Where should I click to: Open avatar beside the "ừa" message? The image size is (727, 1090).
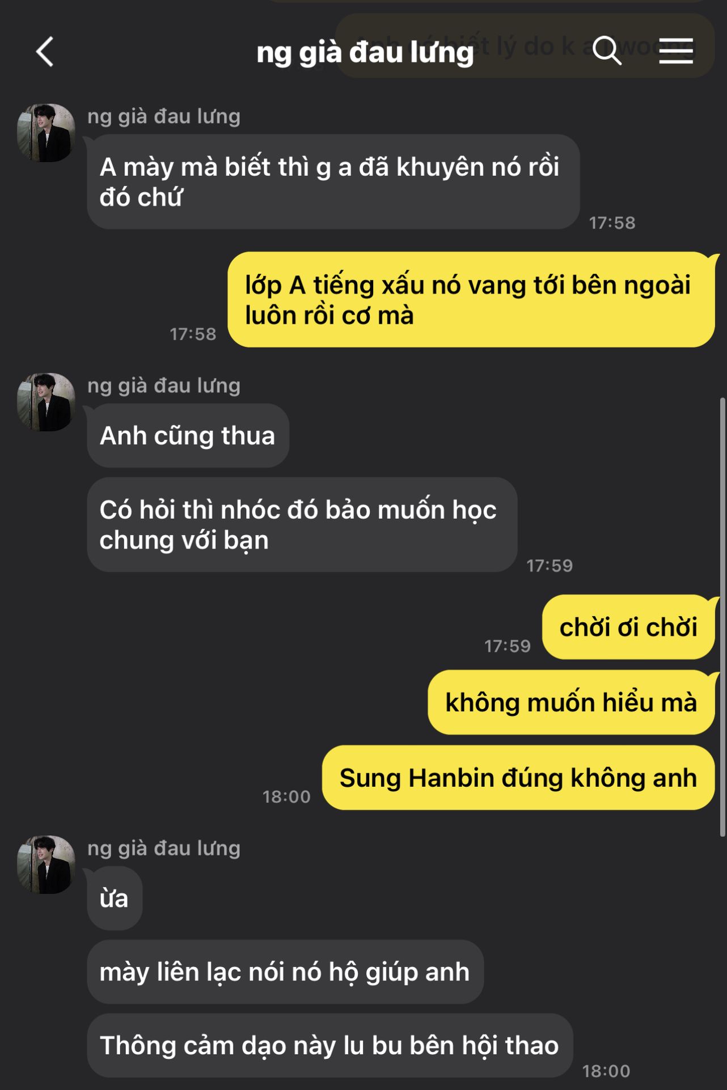pos(46,865)
